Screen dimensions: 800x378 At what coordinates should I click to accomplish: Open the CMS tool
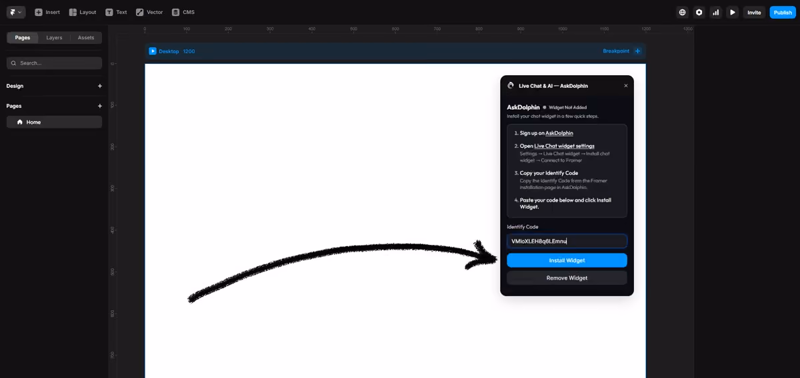tap(183, 12)
